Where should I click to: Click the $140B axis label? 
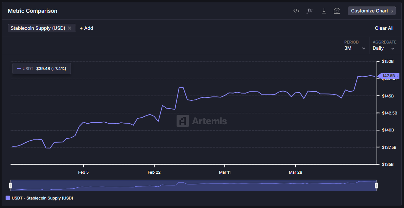coord(388,130)
